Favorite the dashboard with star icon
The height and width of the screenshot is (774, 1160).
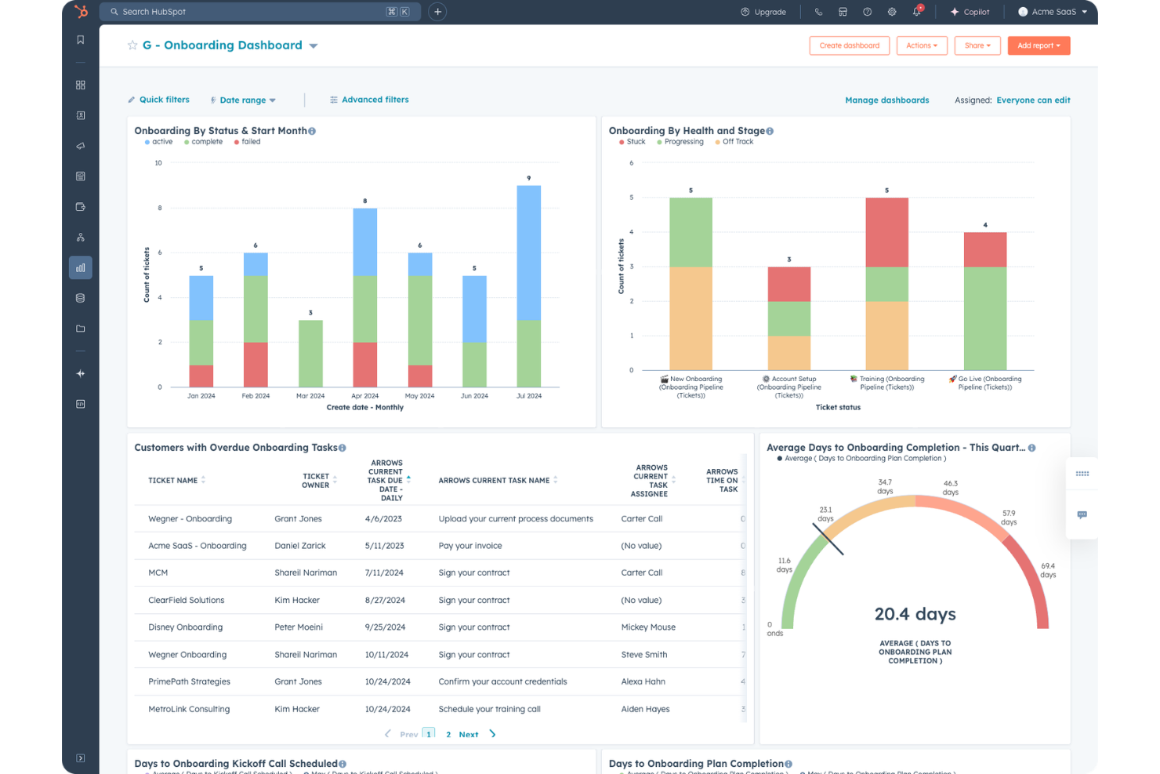(x=132, y=45)
